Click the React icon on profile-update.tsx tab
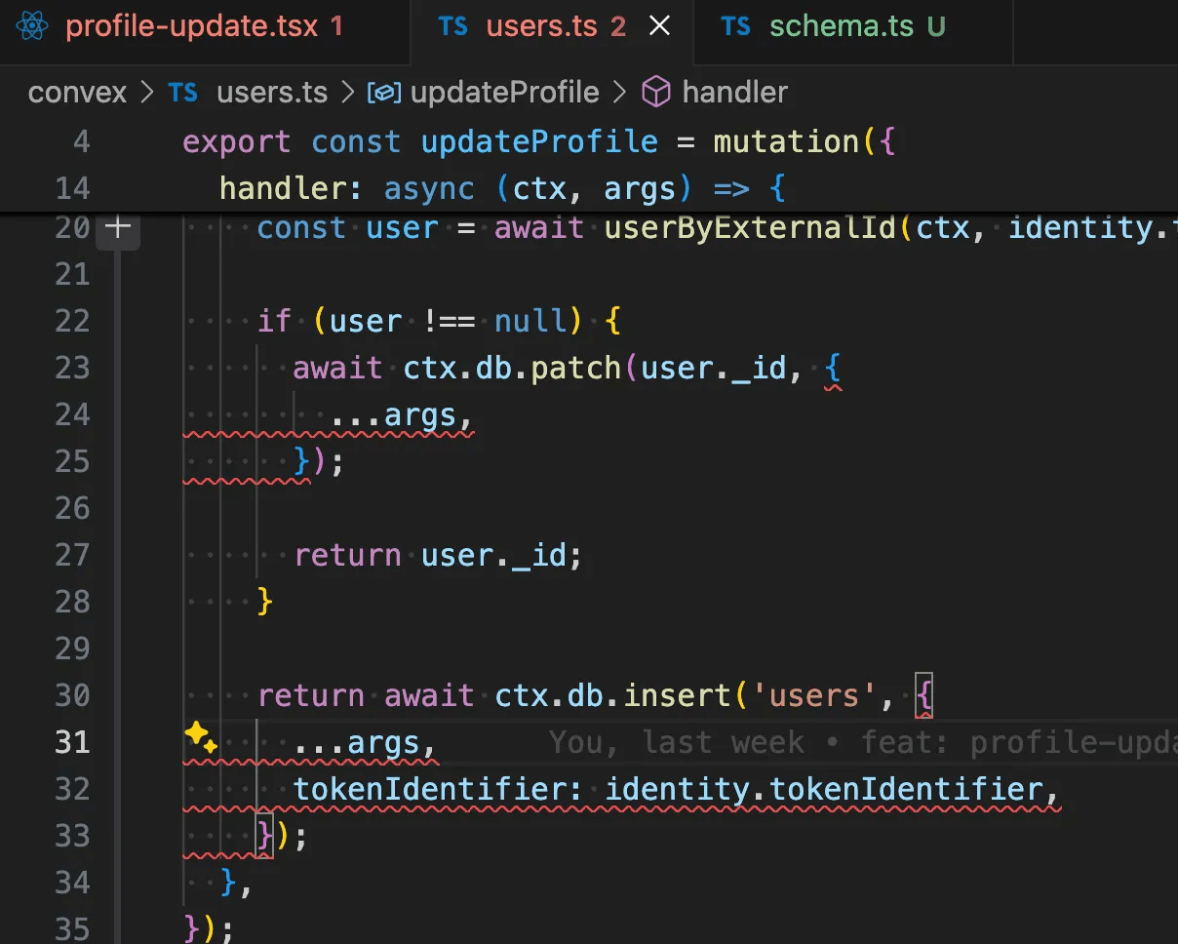This screenshot has width=1178, height=944. point(32,26)
